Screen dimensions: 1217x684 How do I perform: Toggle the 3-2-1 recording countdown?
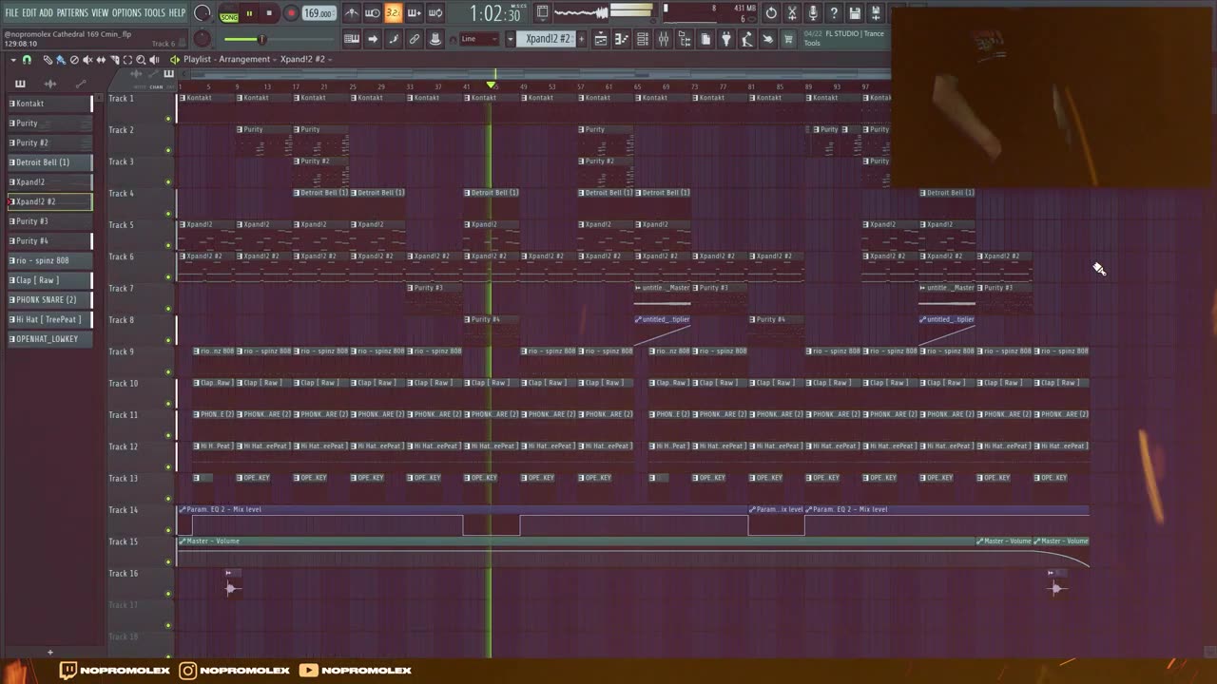[x=393, y=13]
